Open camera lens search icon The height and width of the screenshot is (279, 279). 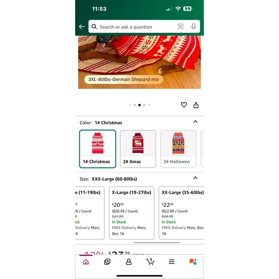click(180, 26)
